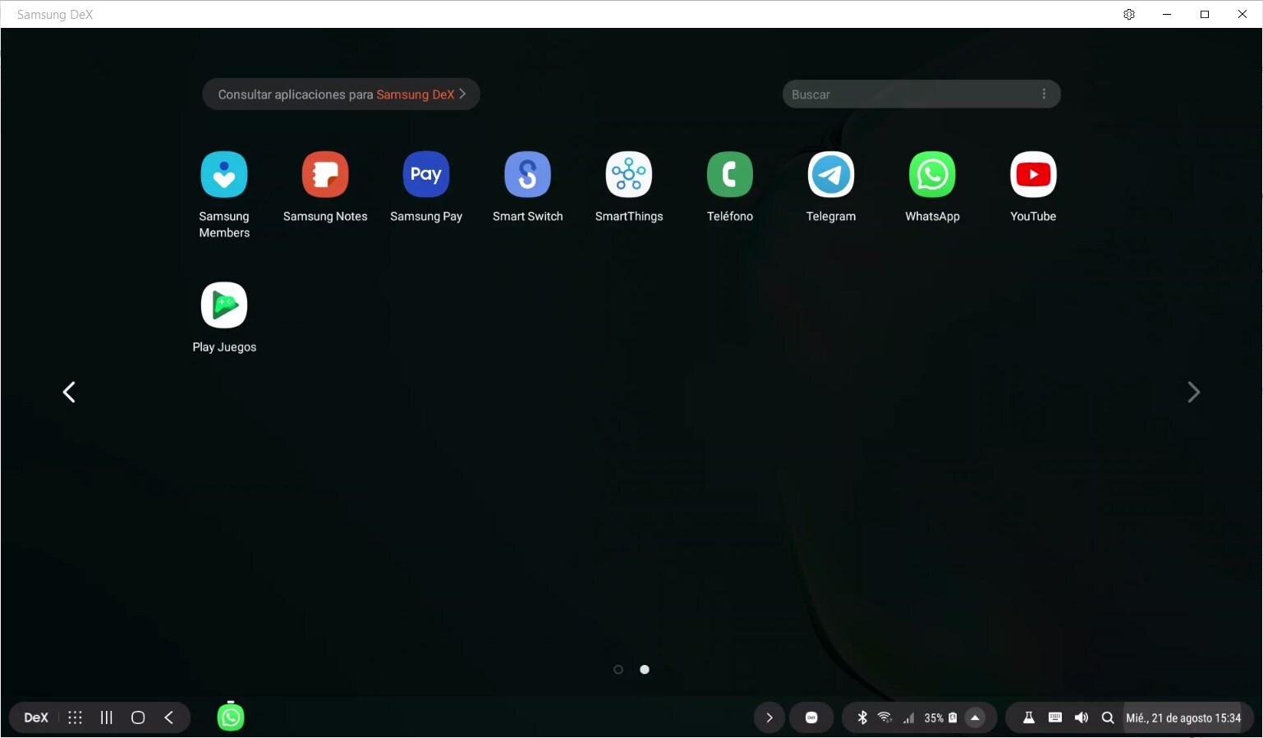Go to next app page arrow
This screenshot has width=1263, height=738.
point(1194,392)
